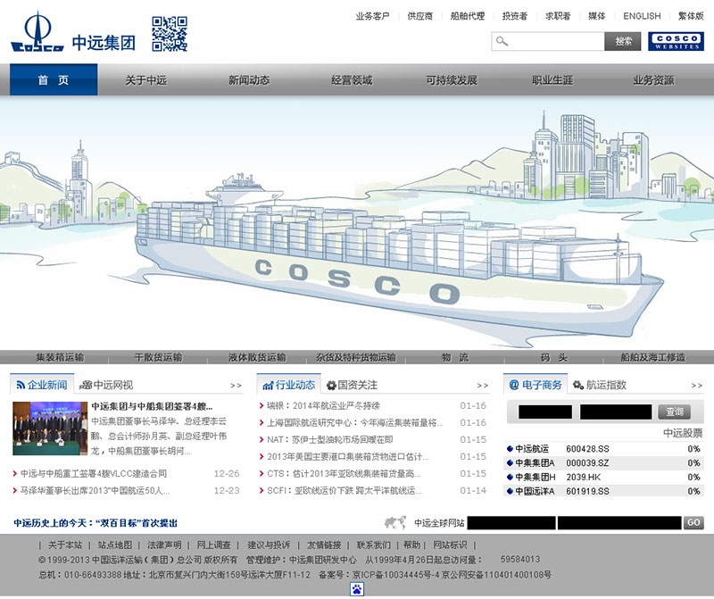Image resolution: width=714 pixels, height=599 pixels.
Task: Open the 关于中远 navigation menu
Action: [x=145, y=80]
